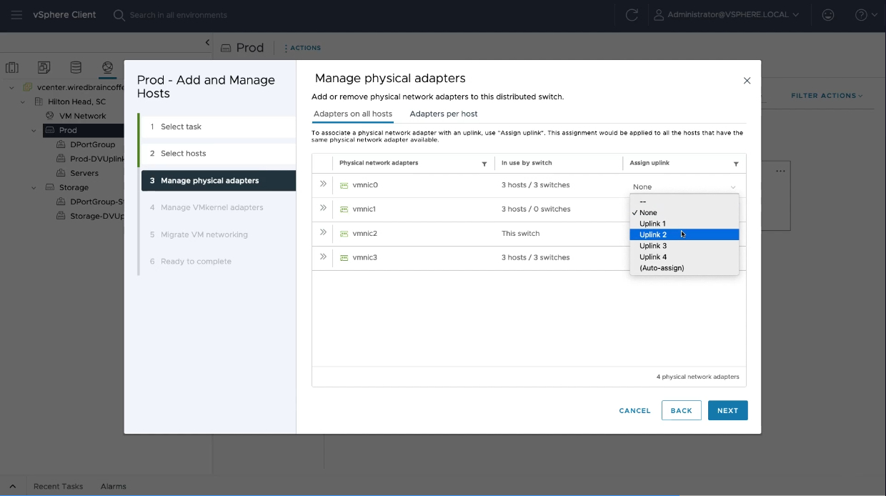Image resolution: width=886 pixels, height=496 pixels.
Task: Select the (Auto-assign) uplink option
Action: tap(662, 268)
